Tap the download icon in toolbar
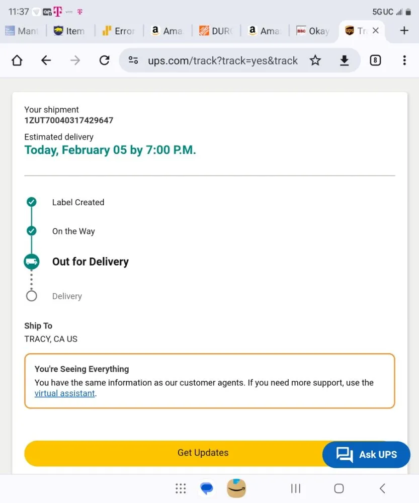Screen dimensions: 419x503 click(x=344, y=61)
